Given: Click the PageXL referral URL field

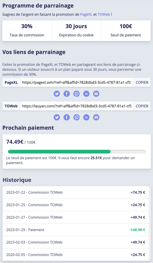Looking at the screenshot, I should click(77, 82).
